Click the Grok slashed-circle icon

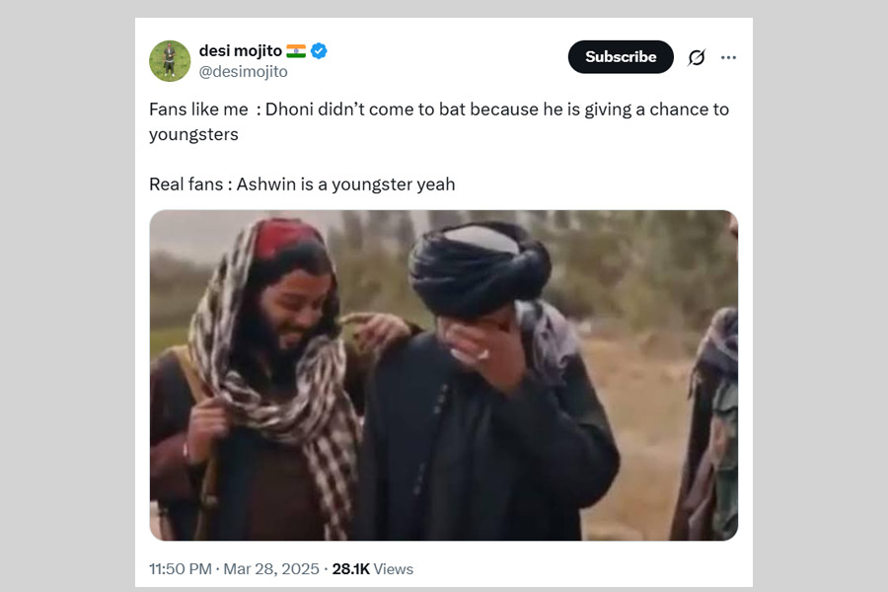[x=697, y=57]
